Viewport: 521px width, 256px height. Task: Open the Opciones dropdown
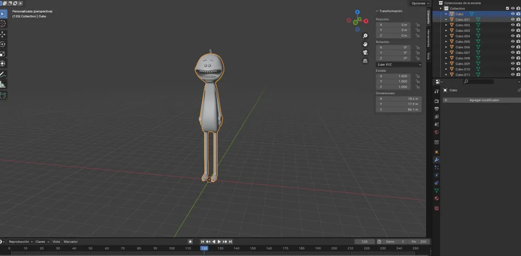tap(420, 3)
